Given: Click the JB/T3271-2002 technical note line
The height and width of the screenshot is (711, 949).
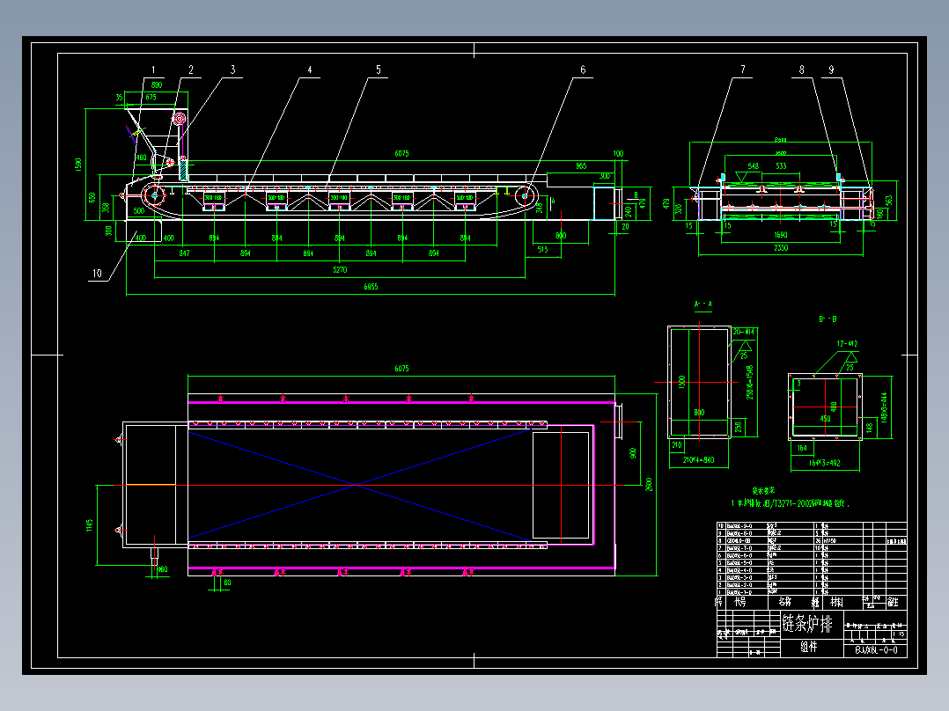Looking at the screenshot, I should tap(790, 503).
